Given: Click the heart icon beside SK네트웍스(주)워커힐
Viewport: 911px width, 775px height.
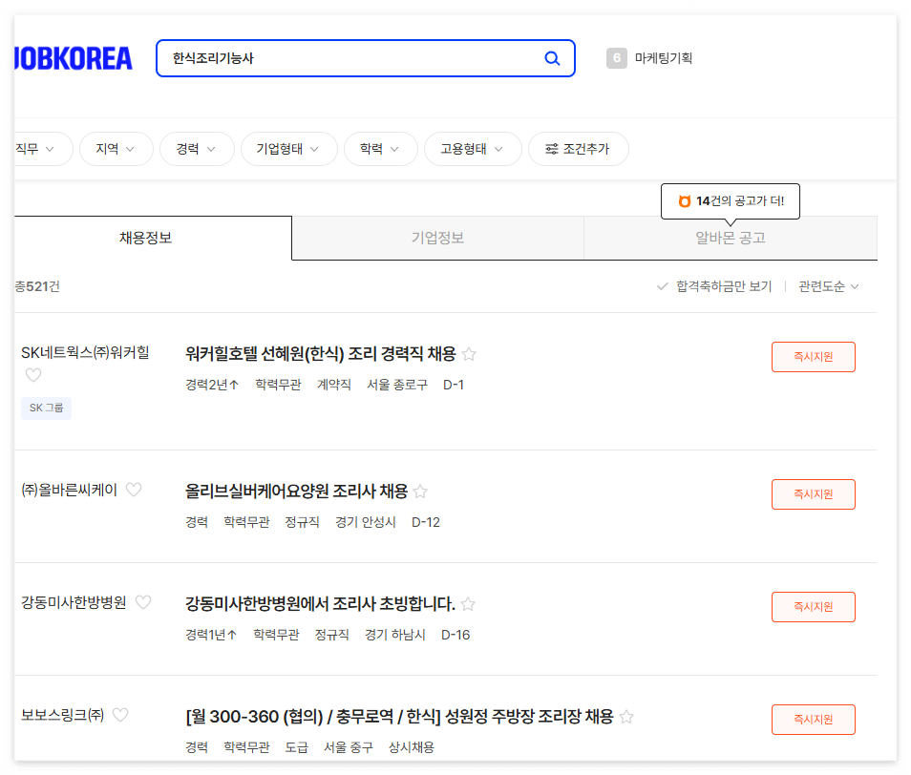Looking at the screenshot, I should (x=33, y=375).
